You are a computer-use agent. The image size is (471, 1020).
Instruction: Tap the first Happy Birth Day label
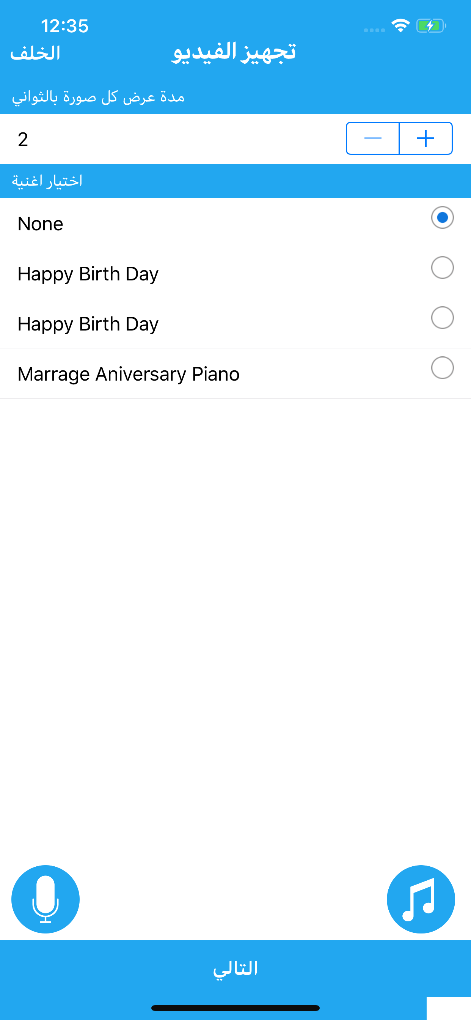[x=88, y=274]
